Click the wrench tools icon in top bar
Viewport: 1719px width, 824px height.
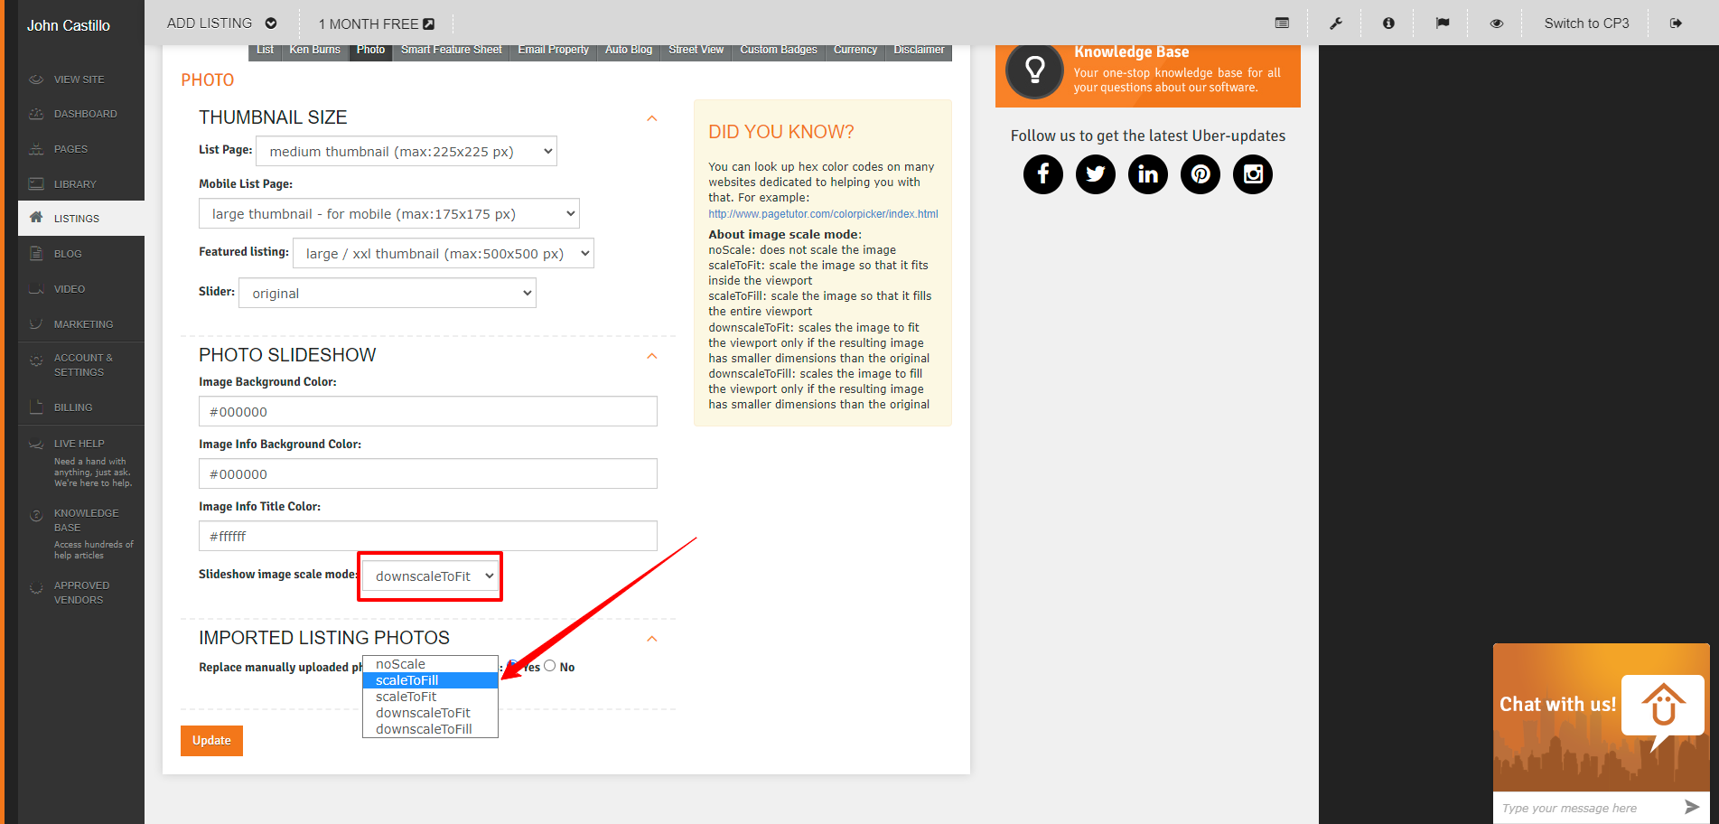1335,23
